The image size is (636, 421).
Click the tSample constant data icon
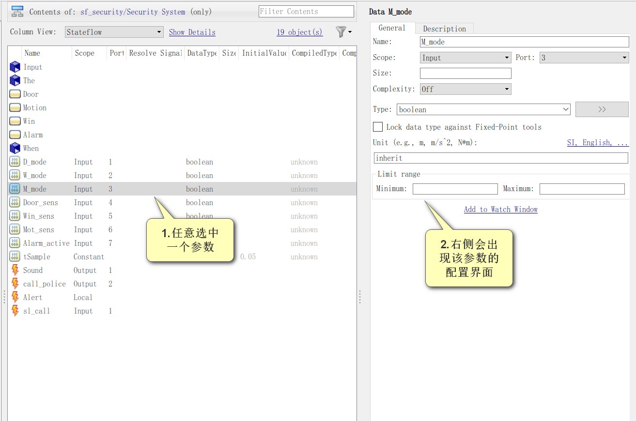(x=15, y=256)
